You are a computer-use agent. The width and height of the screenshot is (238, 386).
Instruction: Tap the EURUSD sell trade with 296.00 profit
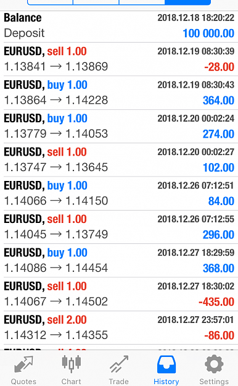119,227
